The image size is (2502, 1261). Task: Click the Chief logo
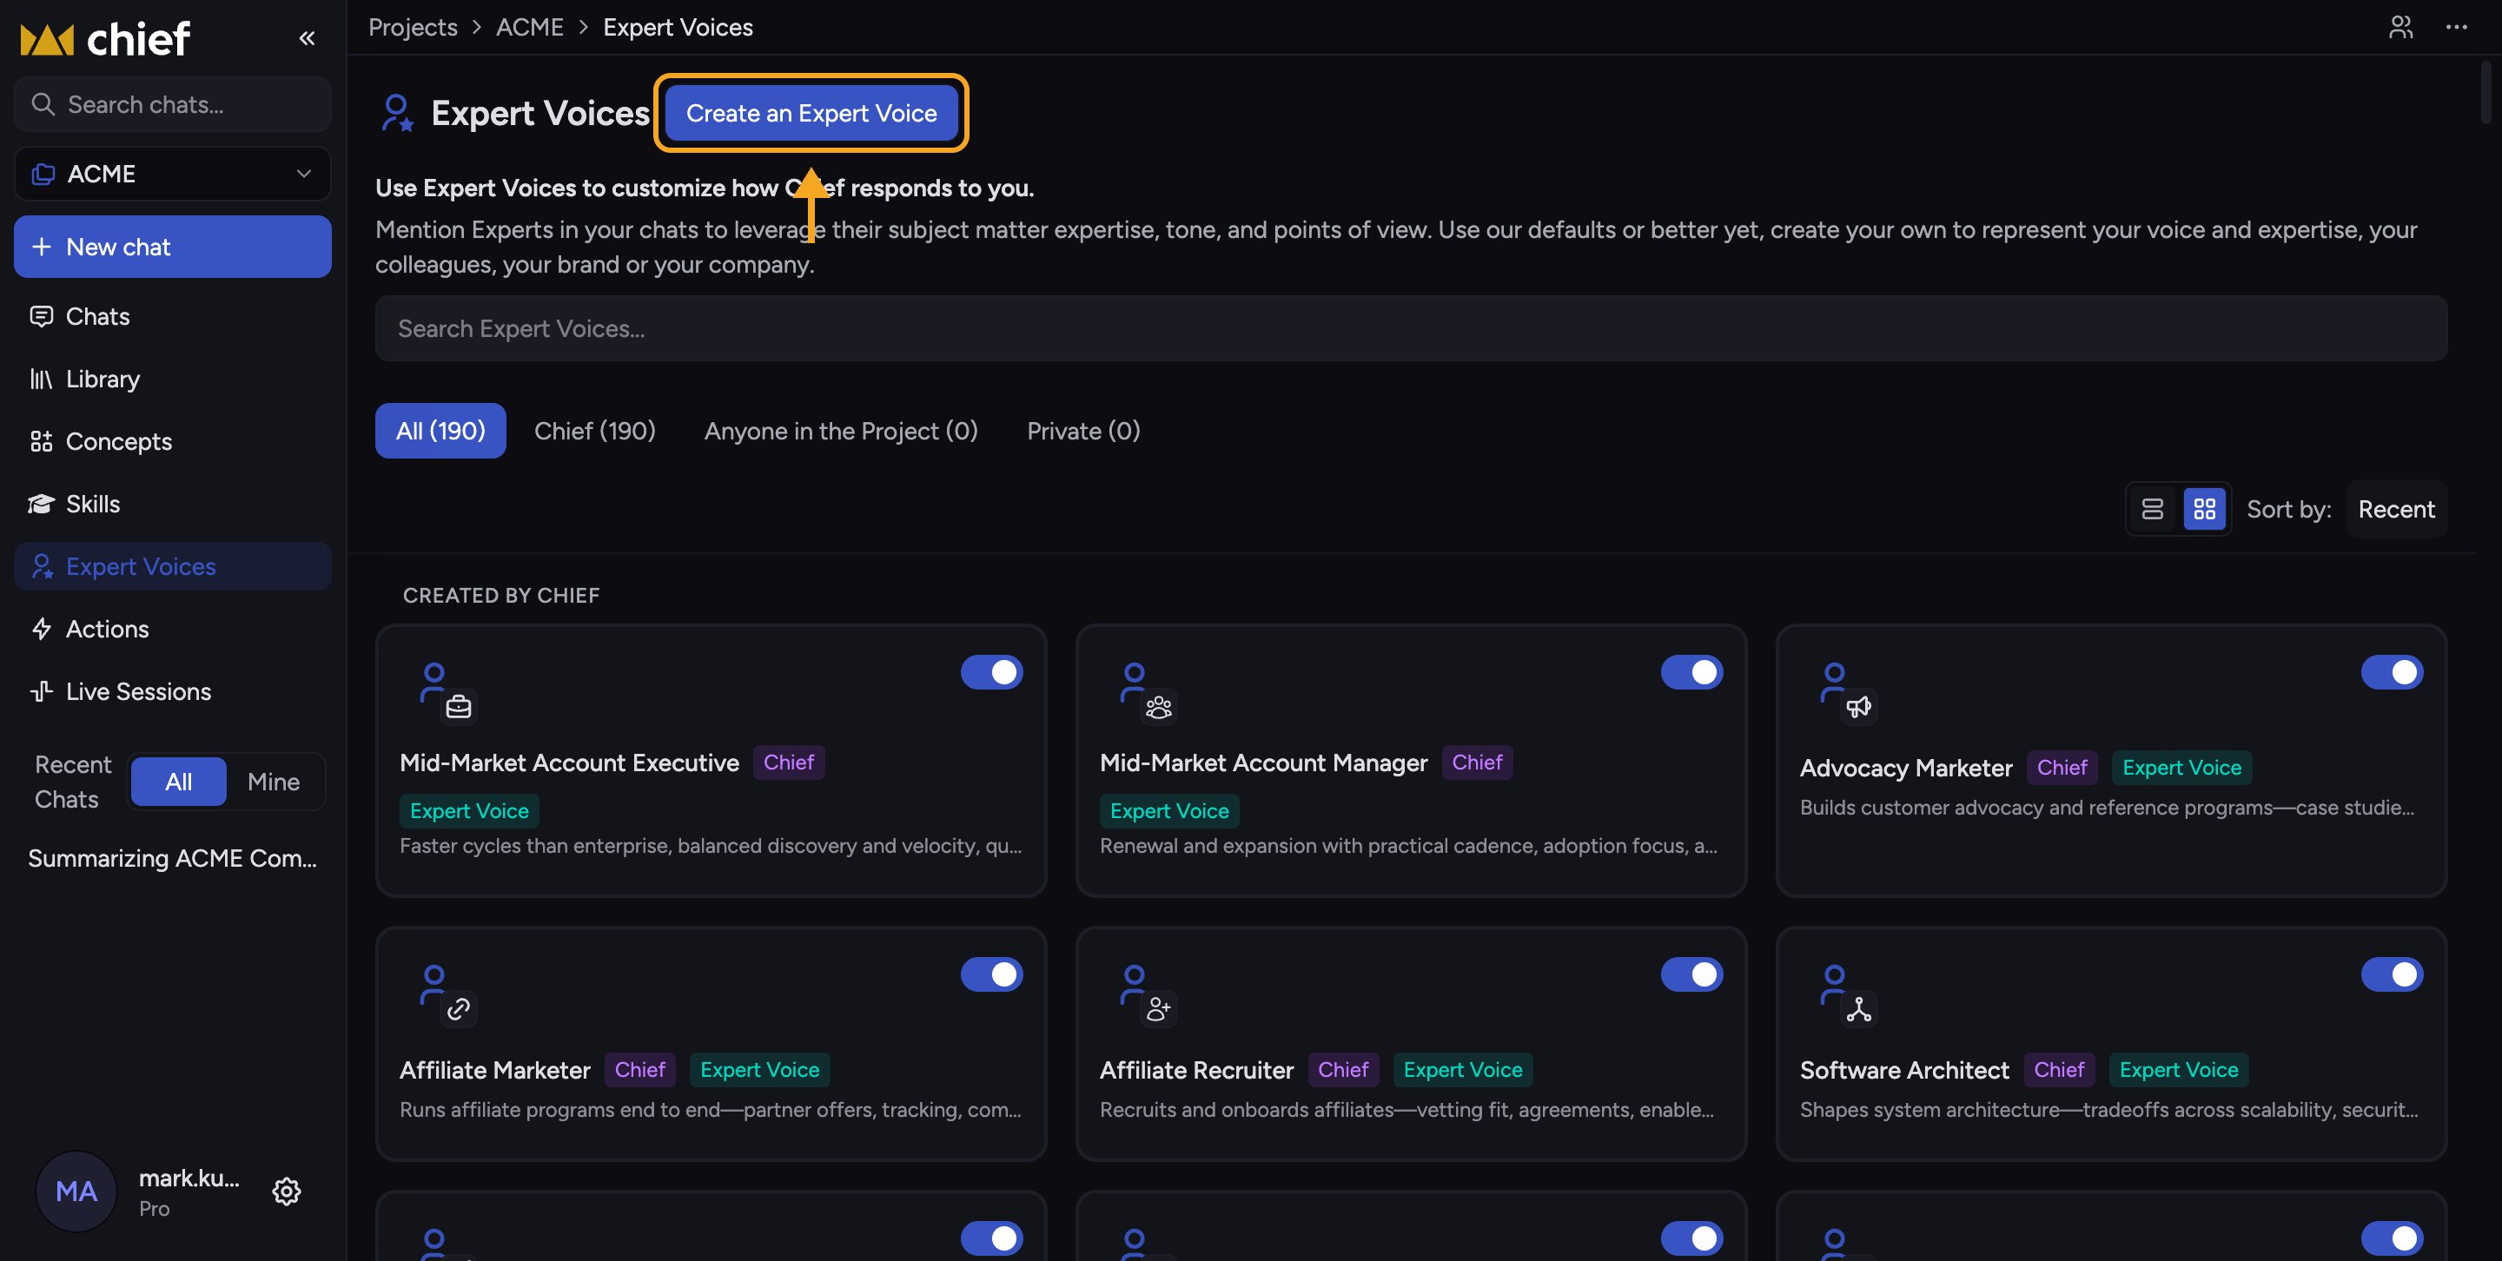105,39
